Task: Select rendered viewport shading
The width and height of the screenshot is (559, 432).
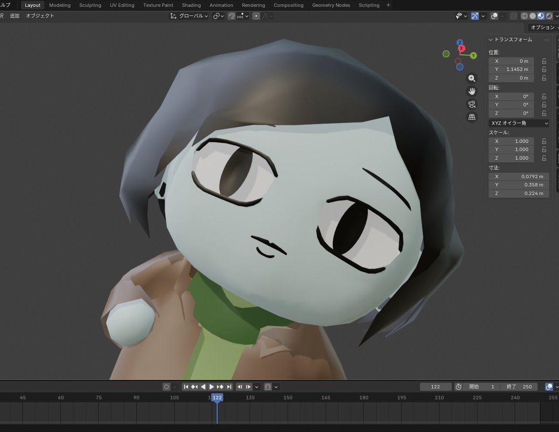Action: tap(549, 16)
